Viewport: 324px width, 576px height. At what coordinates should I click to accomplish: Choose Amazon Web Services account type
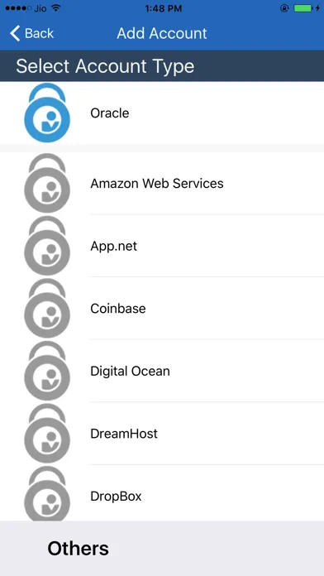(162, 183)
